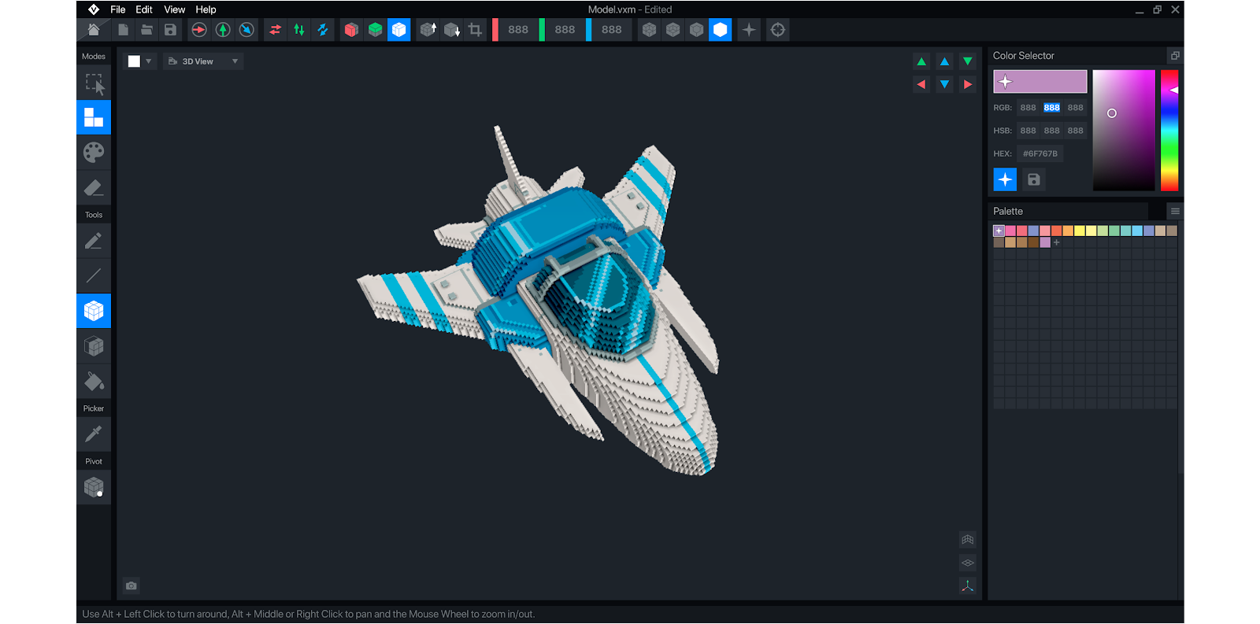Open the white background color dropdown
This screenshot has height=624, width=1260.
tap(140, 61)
